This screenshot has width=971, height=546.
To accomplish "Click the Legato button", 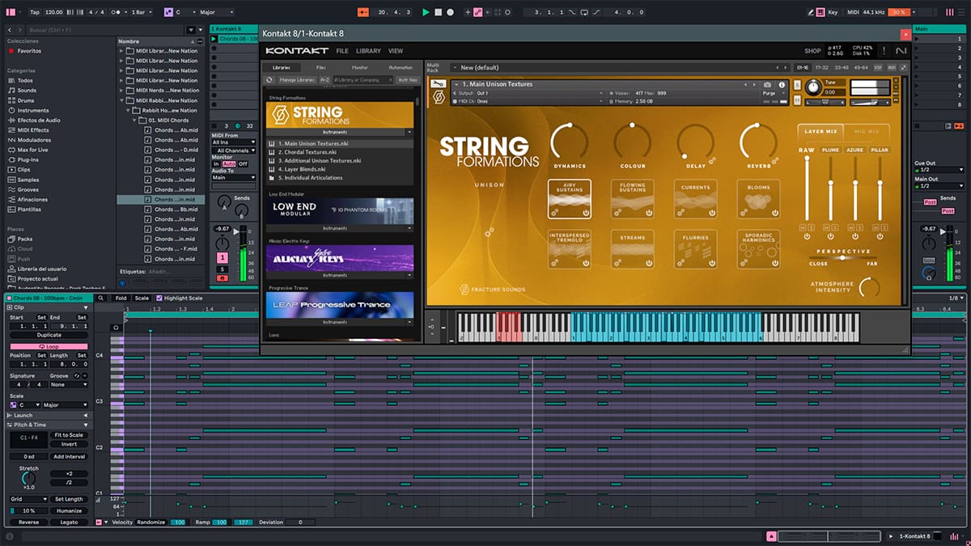I will (x=69, y=523).
